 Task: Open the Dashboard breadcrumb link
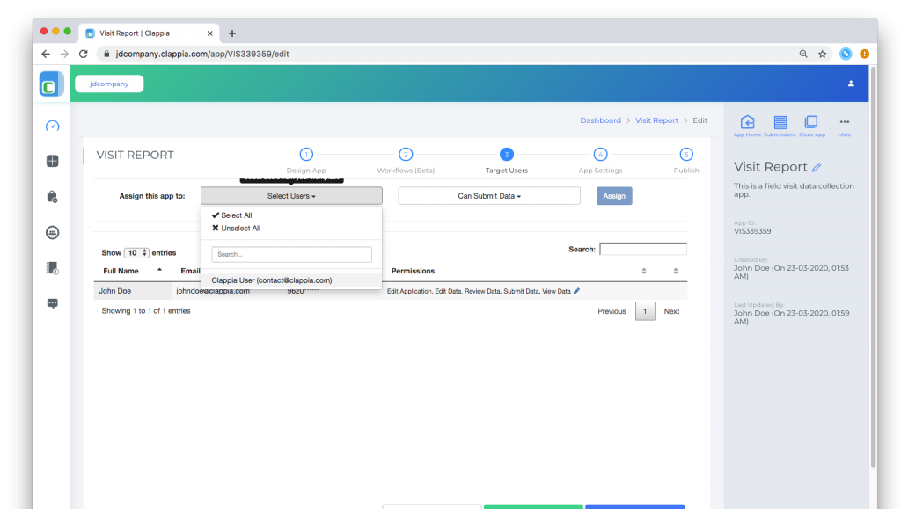coord(600,120)
